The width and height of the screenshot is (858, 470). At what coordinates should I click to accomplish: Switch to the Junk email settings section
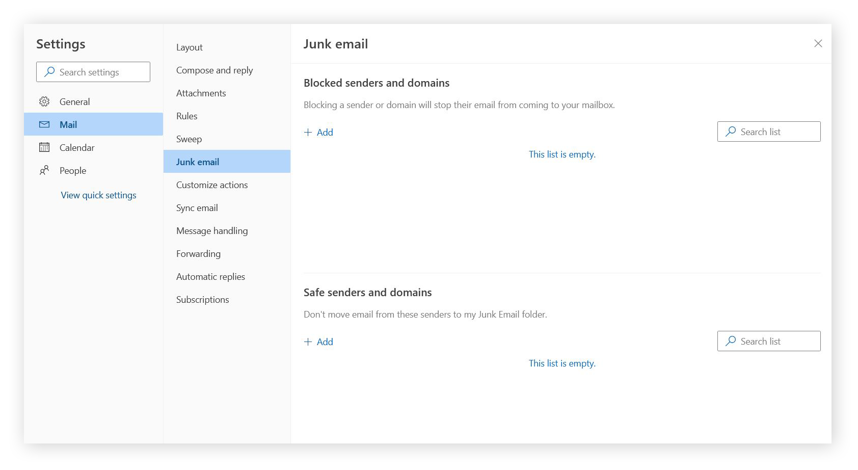198,162
